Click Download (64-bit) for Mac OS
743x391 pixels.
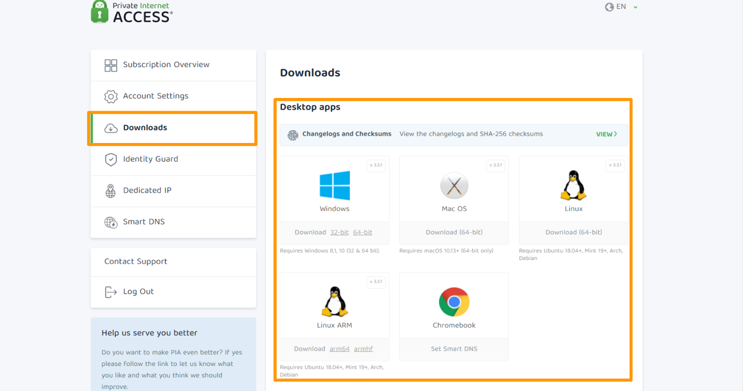pos(454,233)
